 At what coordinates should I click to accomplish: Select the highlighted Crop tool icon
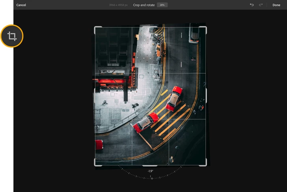(x=12, y=36)
